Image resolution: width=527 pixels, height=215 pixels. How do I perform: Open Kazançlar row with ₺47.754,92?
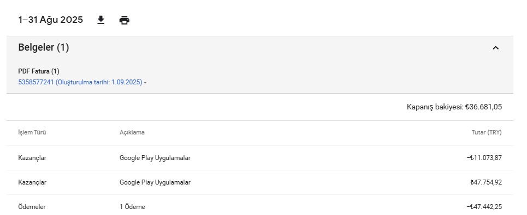tap(260, 182)
